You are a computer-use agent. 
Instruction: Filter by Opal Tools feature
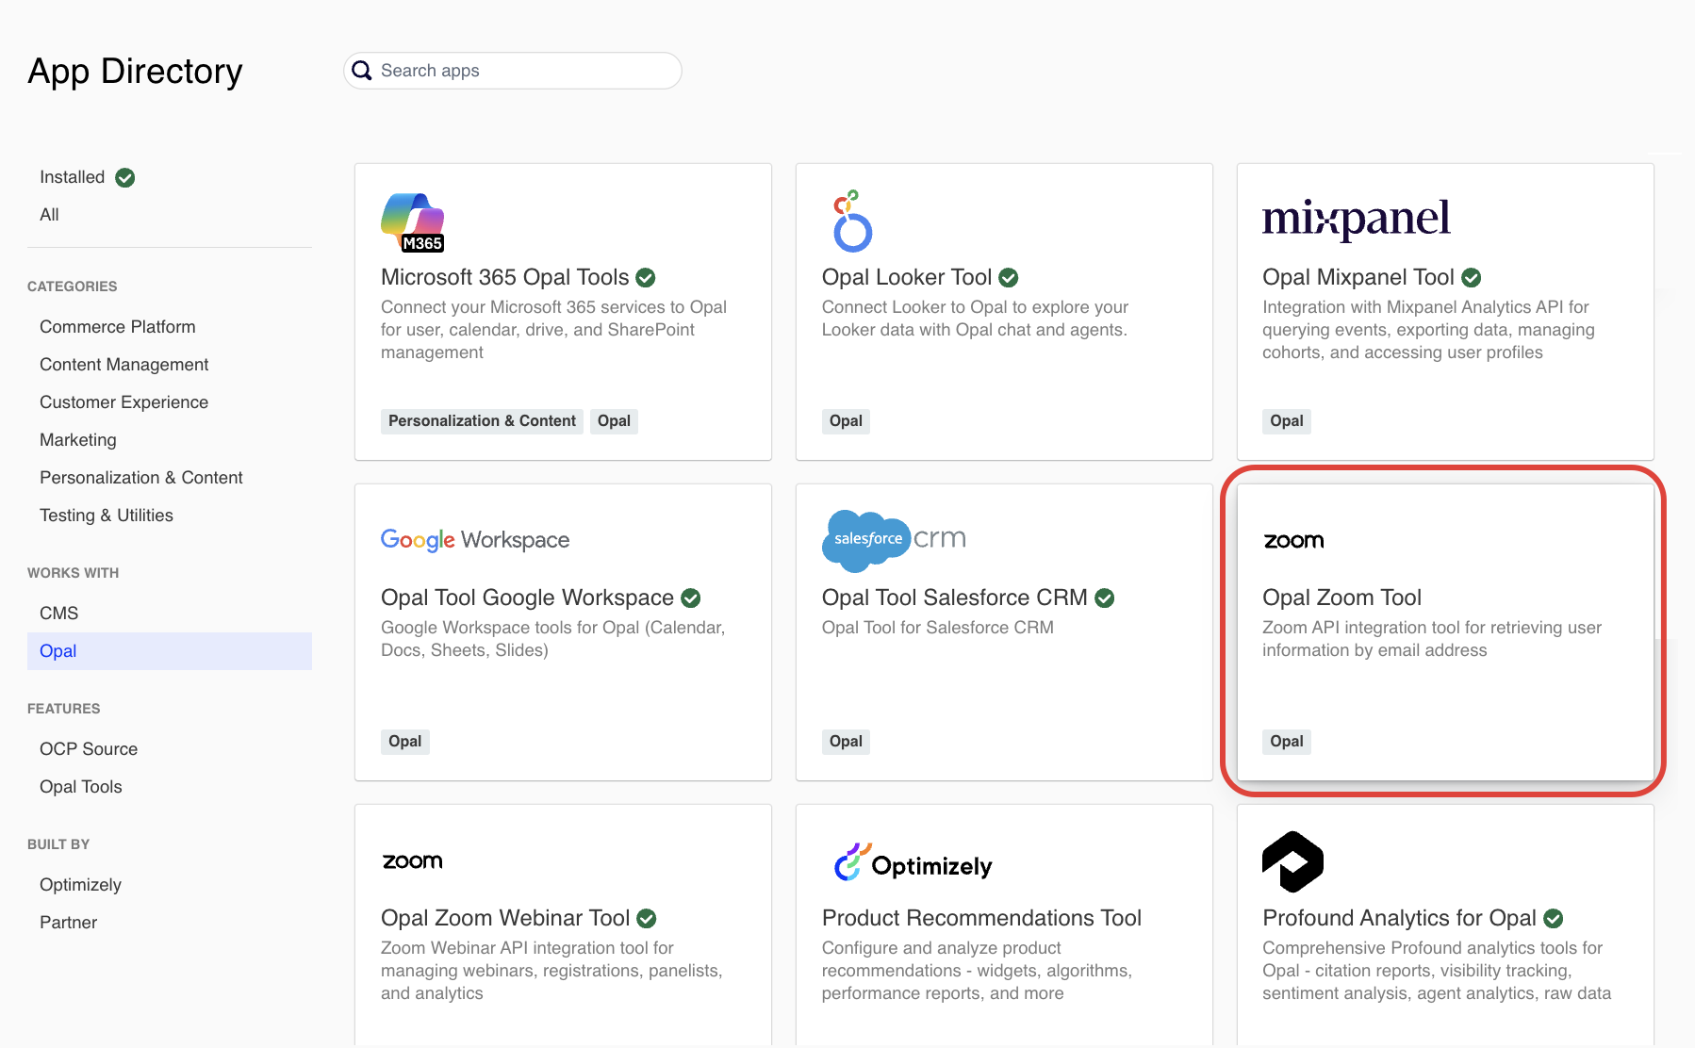tap(81, 787)
